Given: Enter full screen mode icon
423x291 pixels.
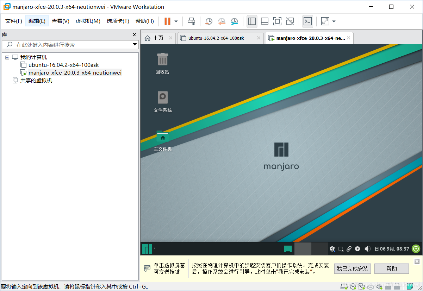Looking at the screenshot, I should [277, 21].
